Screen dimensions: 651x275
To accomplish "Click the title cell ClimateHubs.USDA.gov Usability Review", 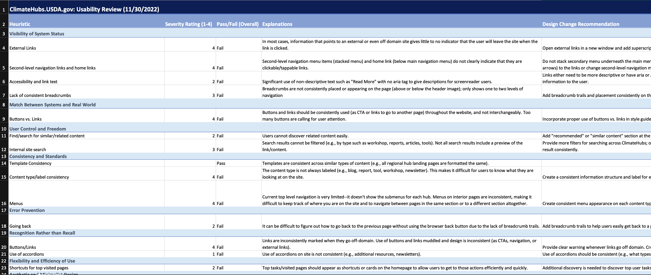I will (x=84, y=9).
